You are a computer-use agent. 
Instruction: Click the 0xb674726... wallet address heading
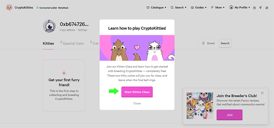point(74,24)
